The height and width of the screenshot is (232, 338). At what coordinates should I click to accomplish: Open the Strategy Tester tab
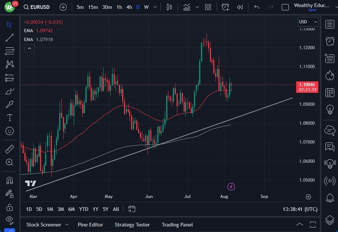132,225
